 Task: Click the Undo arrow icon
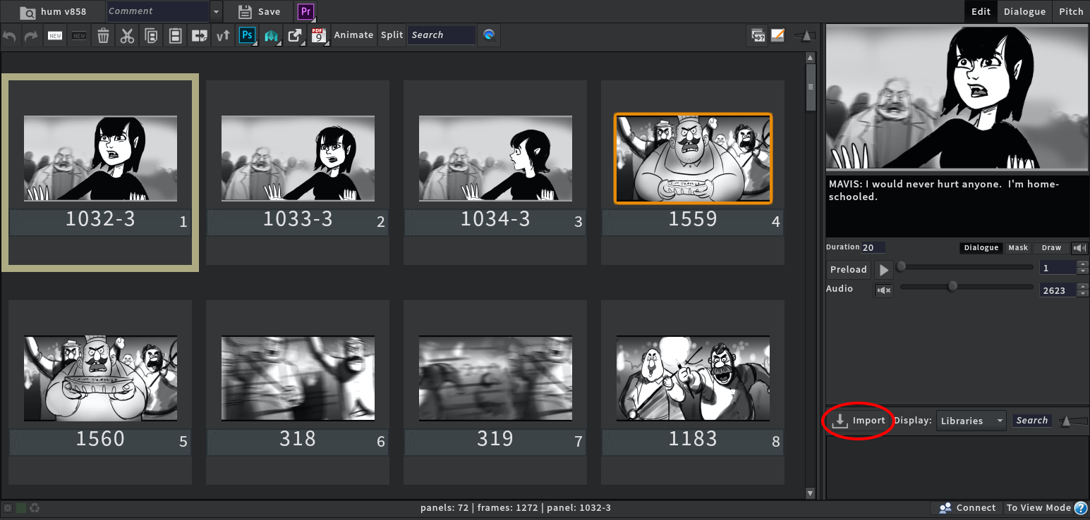click(x=10, y=35)
